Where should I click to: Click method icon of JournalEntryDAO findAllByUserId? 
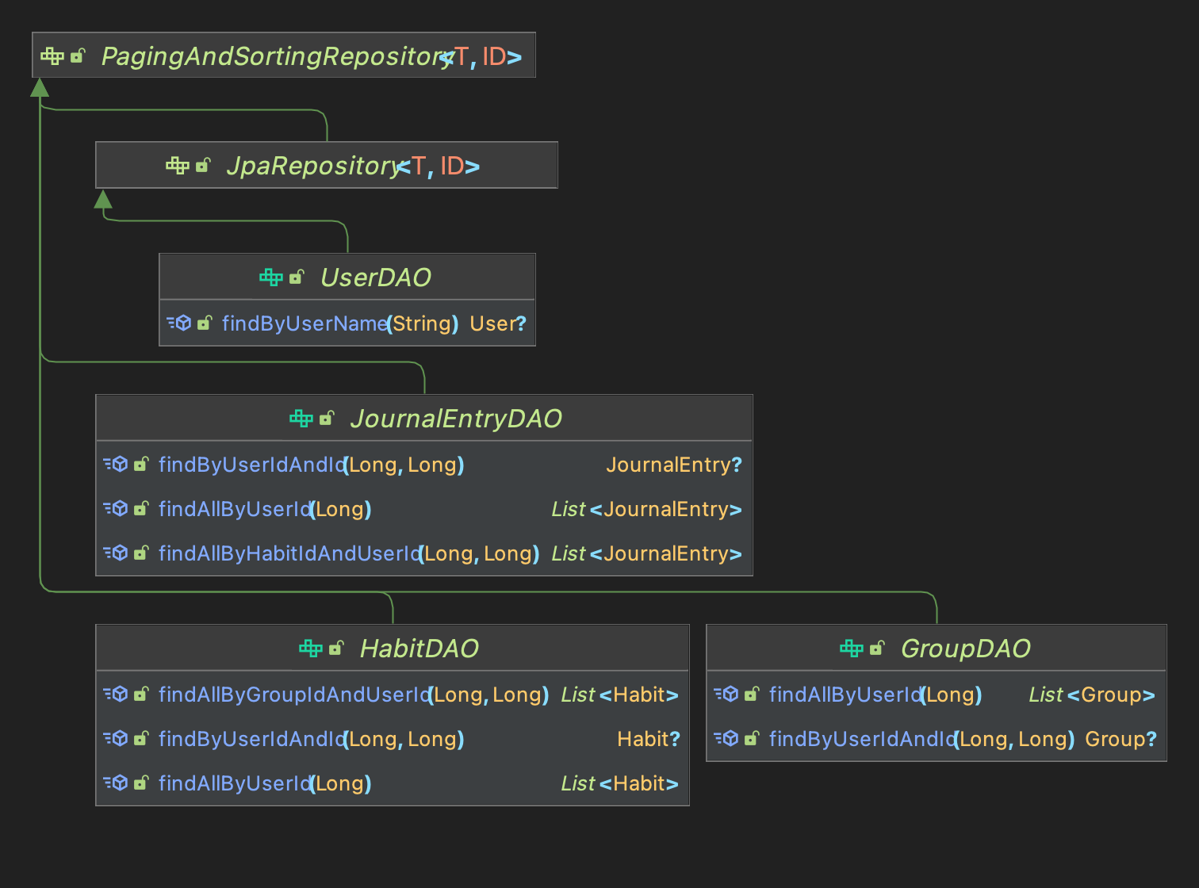click(x=116, y=508)
